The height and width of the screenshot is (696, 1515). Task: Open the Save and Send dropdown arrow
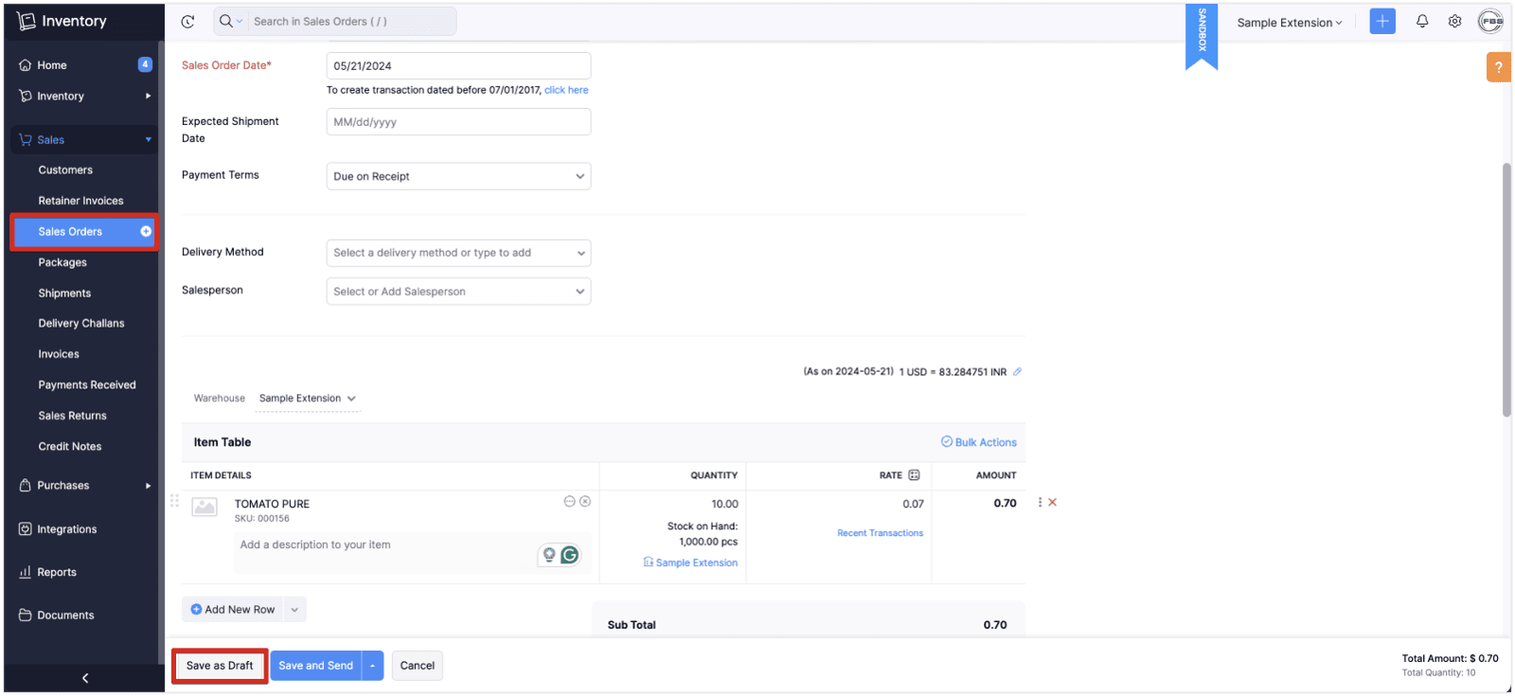pos(373,666)
